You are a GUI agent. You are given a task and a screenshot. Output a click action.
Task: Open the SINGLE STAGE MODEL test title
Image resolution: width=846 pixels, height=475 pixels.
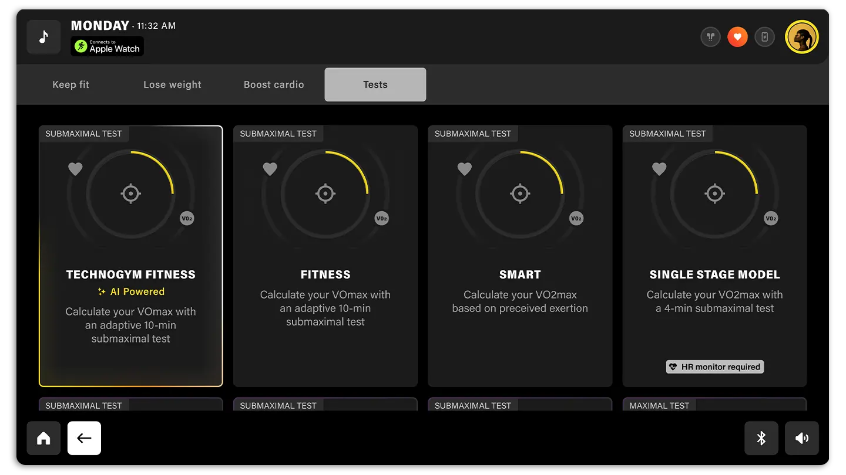715,274
